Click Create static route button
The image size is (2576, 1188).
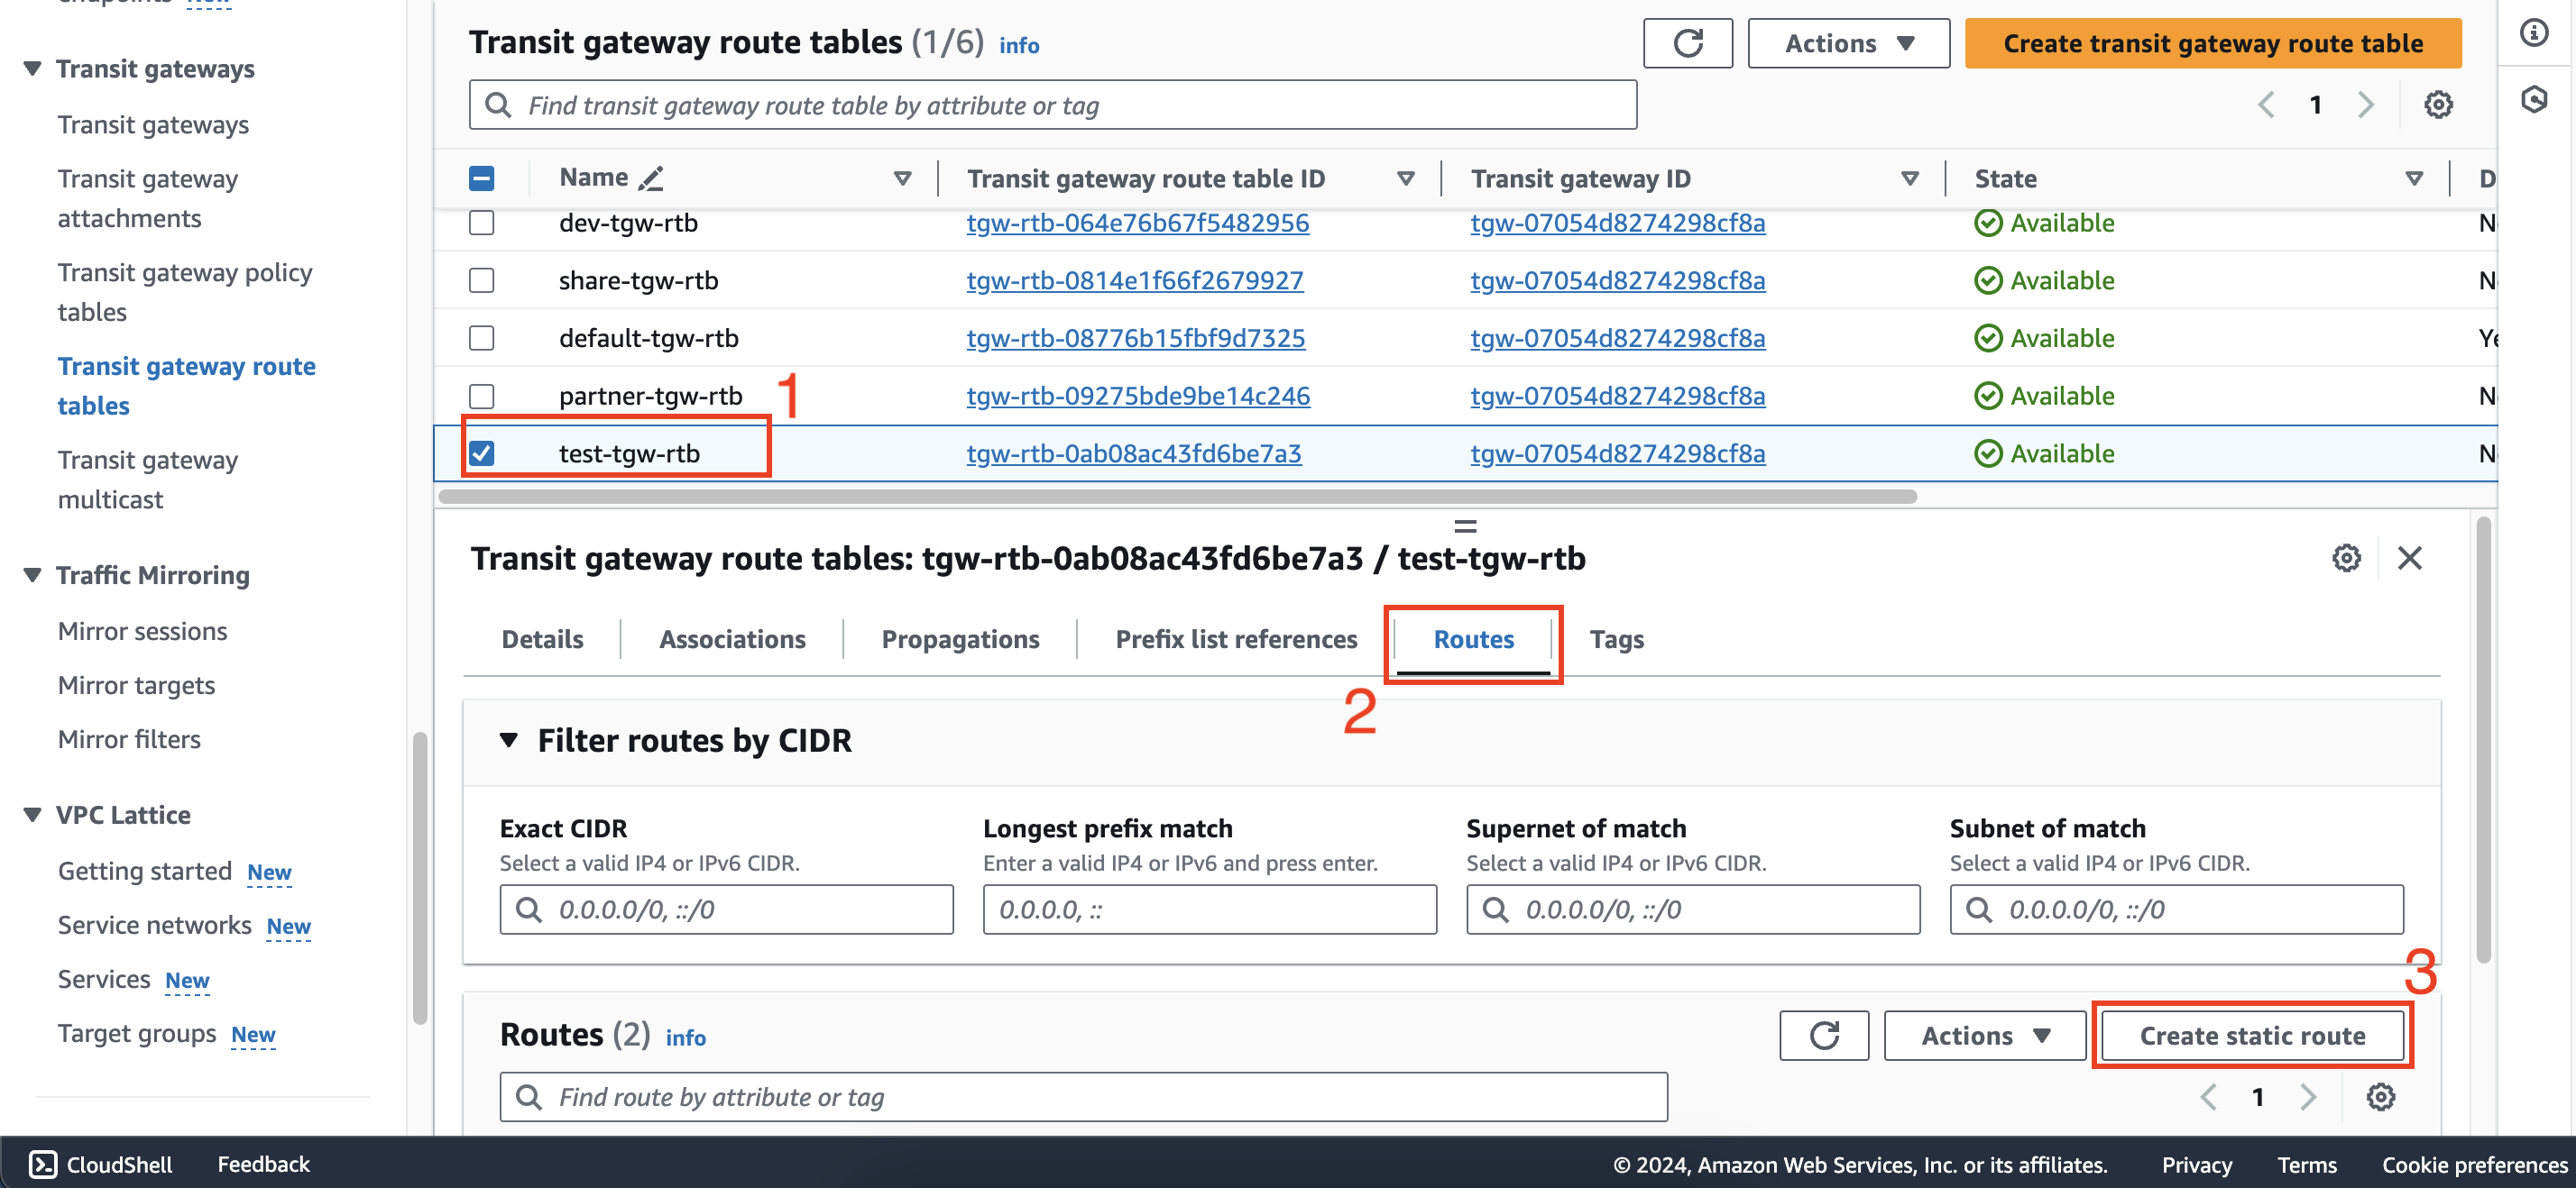pyautogui.click(x=2252, y=1036)
